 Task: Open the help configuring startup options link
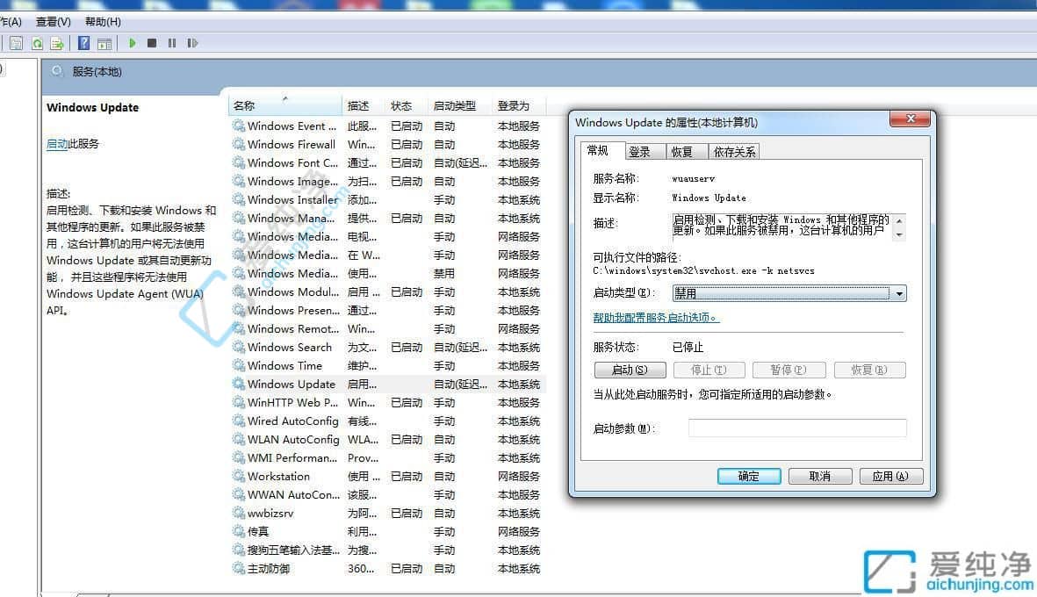click(656, 317)
